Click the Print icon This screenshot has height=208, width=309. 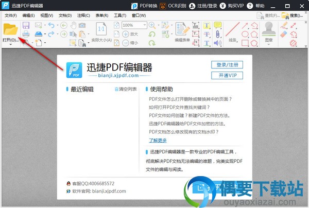click(26, 34)
